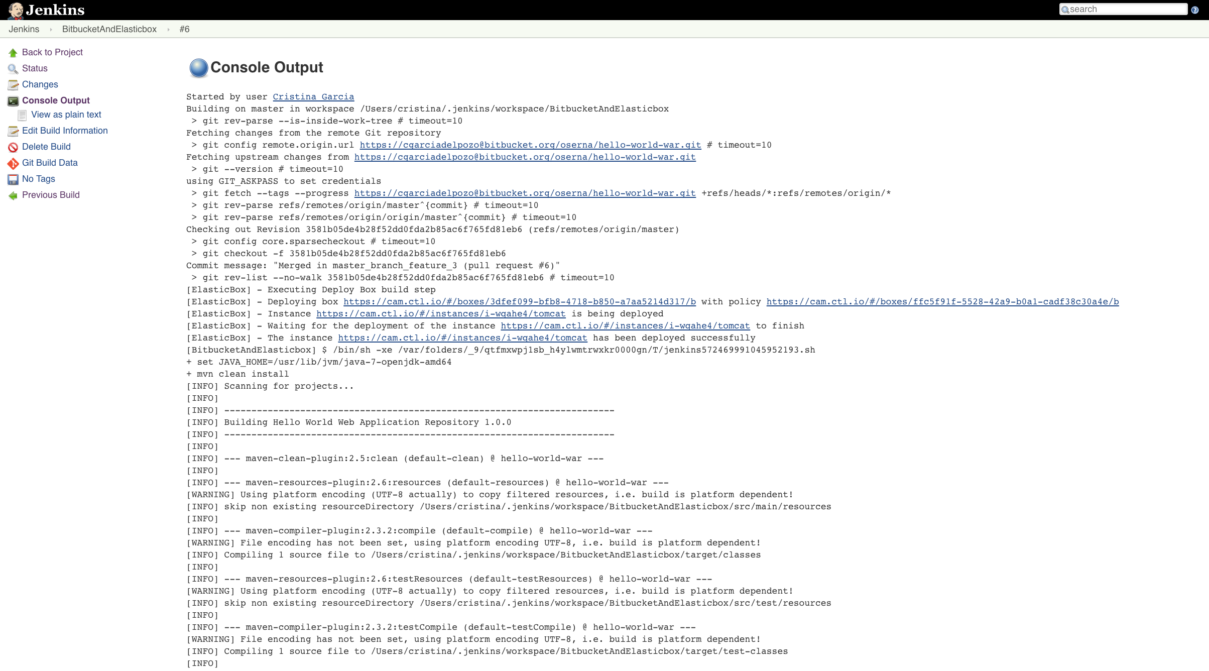Open Git Build Data link
Image resolution: width=1209 pixels, height=671 pixels.
point(50,163)
